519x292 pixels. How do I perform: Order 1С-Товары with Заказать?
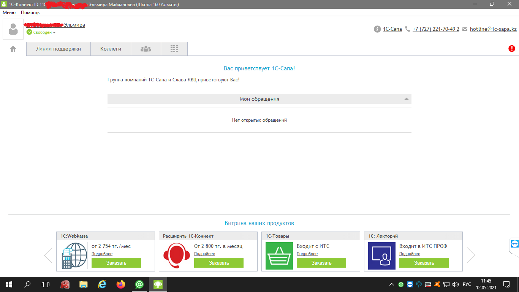[321, 263]
